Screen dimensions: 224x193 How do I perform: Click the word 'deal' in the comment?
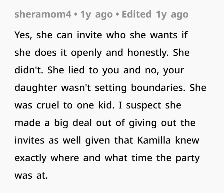pos(83,123)
